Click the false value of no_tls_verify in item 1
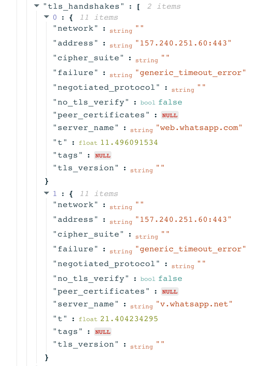The width and height of the screenshot is (271, 366). coord(170,279)
